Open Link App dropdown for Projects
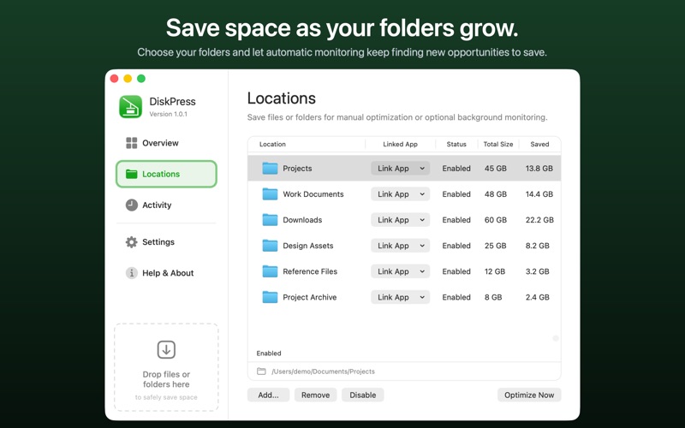 pyautogui.click(x=400, y=168)
